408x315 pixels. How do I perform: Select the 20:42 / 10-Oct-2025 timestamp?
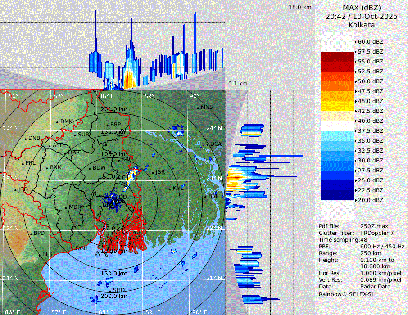coord(362,16)
